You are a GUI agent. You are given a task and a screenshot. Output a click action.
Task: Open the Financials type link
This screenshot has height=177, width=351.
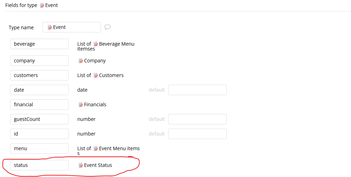click(x=95, y=105)
